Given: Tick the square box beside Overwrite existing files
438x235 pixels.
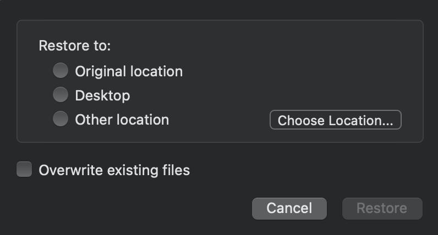Looking at the screenshot, I should point(24,170).
